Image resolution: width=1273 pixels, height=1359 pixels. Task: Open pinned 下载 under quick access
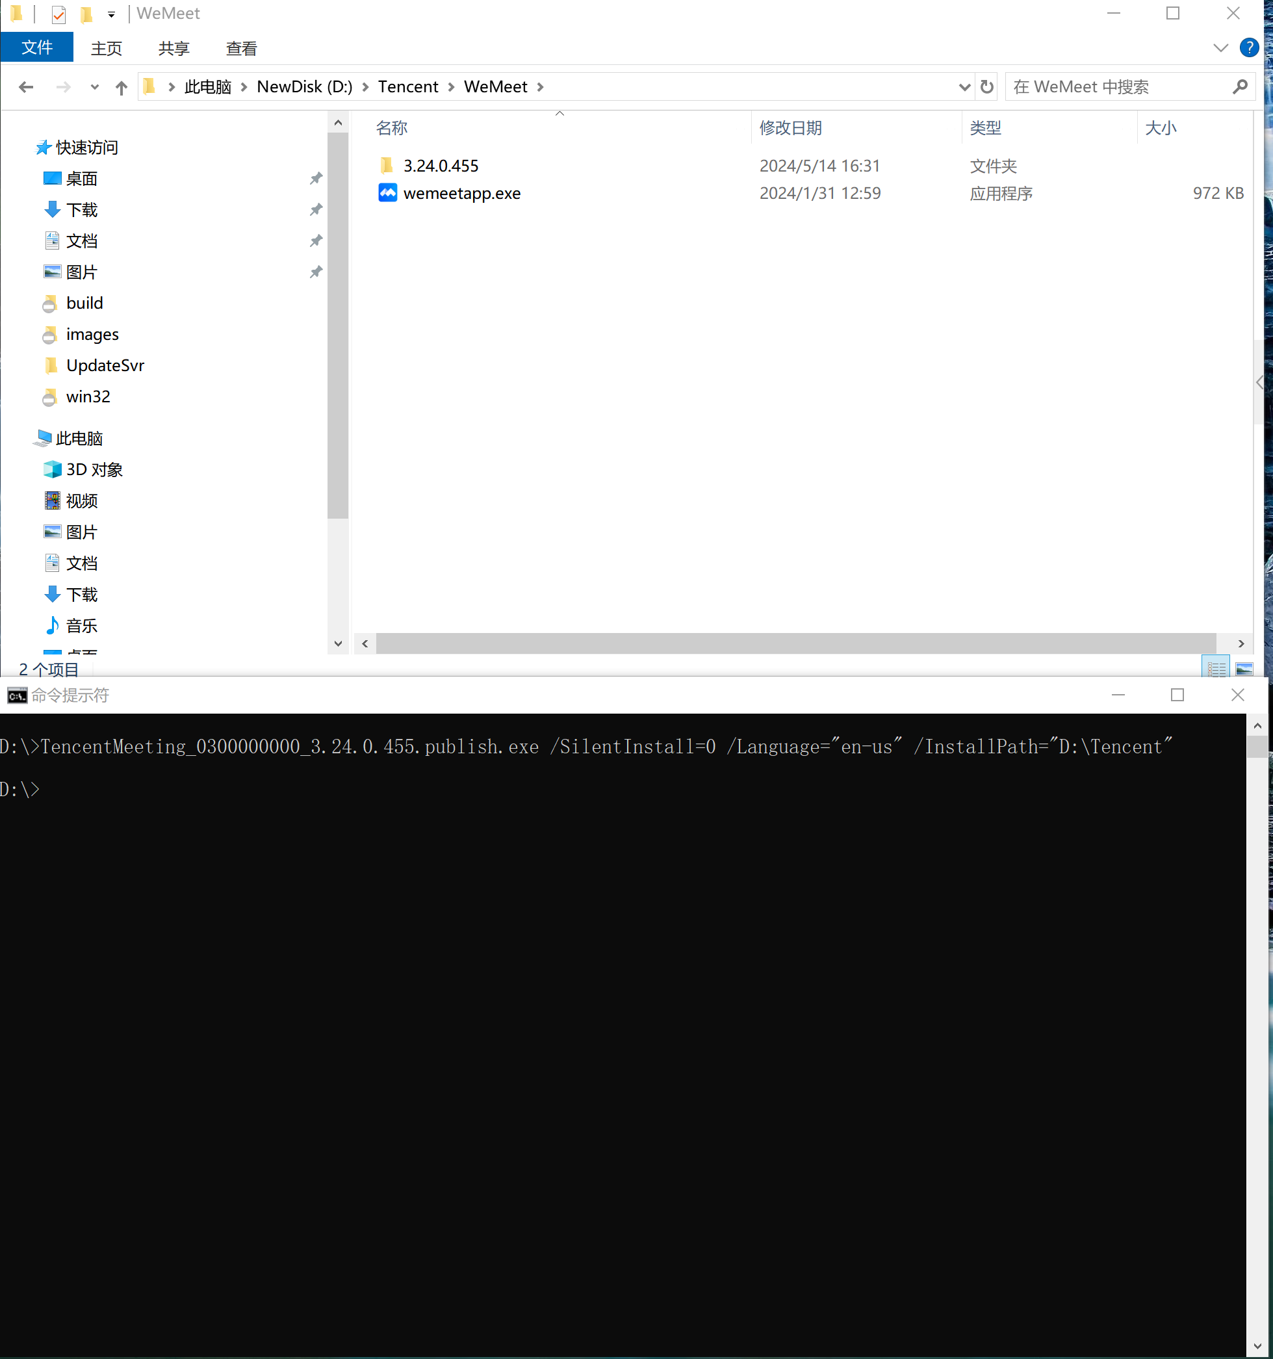(x=81, y=210)
